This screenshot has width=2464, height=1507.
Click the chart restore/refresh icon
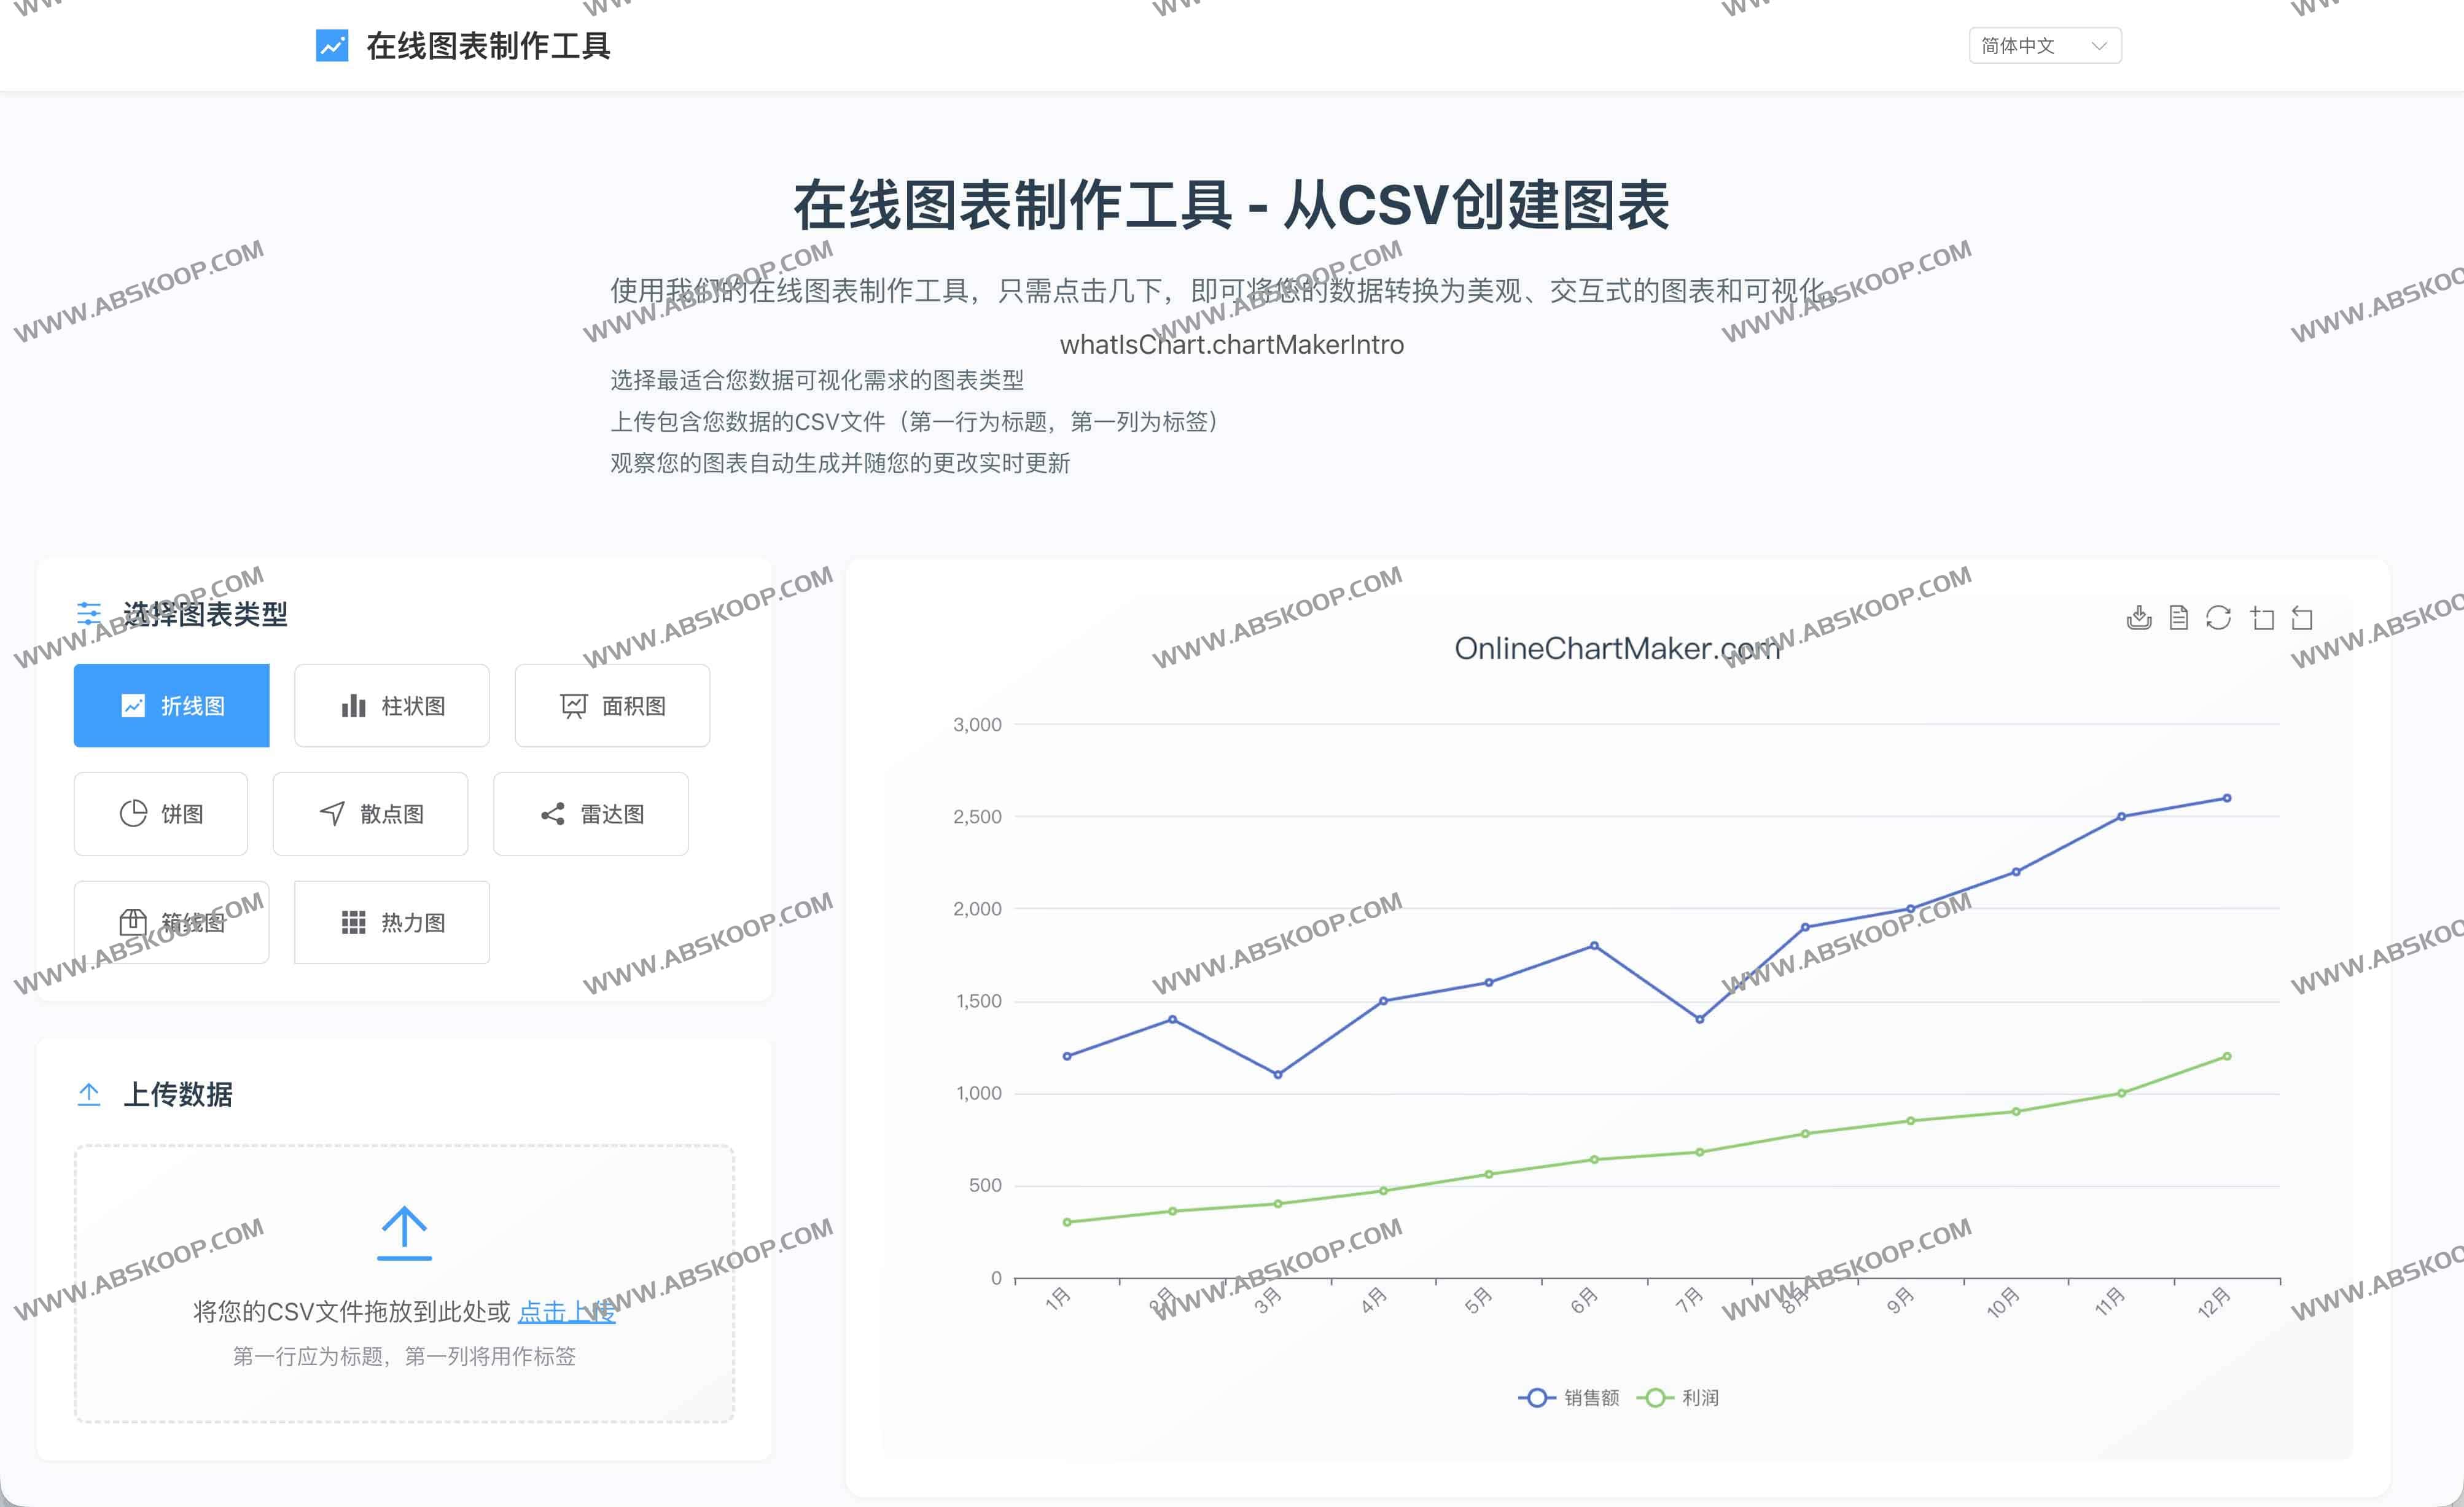[2218, 618]
